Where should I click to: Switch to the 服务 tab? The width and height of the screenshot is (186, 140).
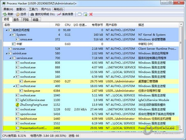[16, 20]
